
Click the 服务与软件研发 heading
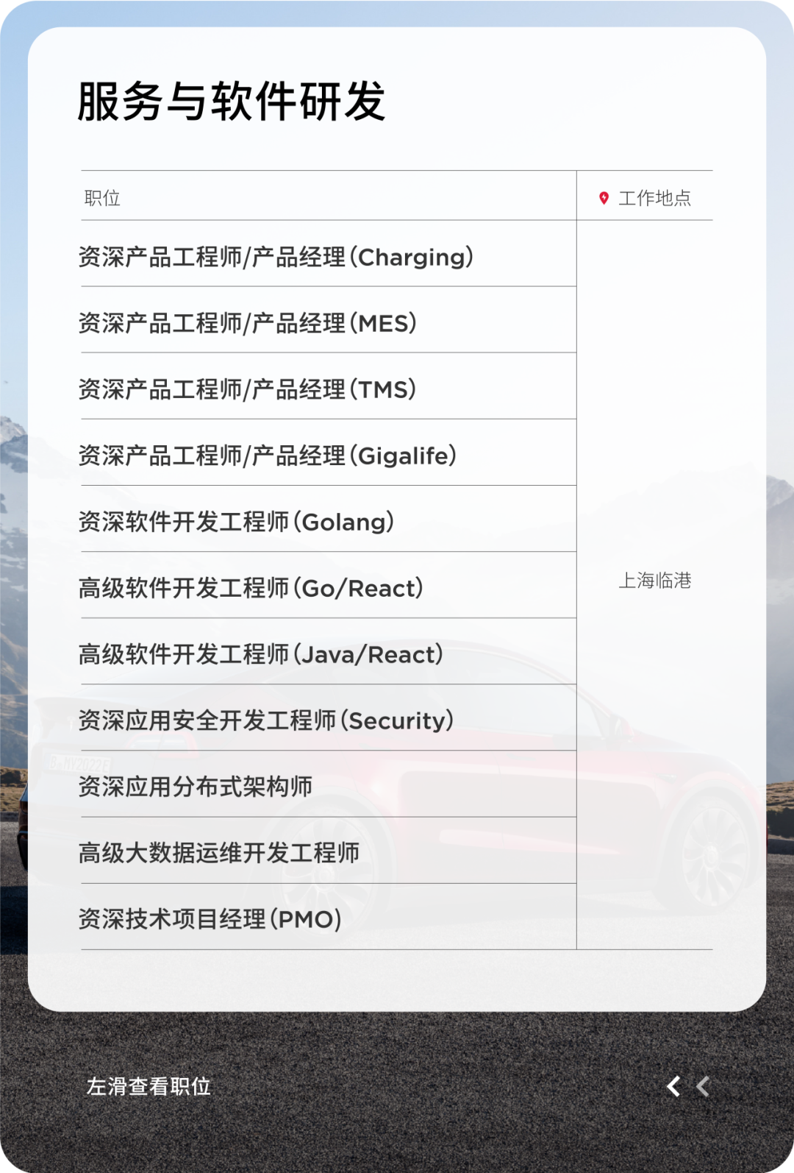[x=232, y=101]
